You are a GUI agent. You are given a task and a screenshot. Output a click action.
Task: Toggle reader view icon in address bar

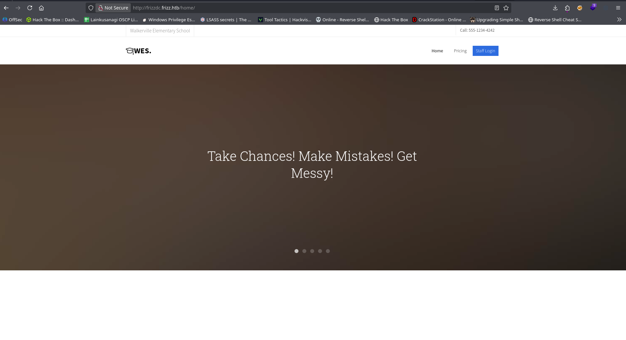pyautogui.click(x=497, y=8)
